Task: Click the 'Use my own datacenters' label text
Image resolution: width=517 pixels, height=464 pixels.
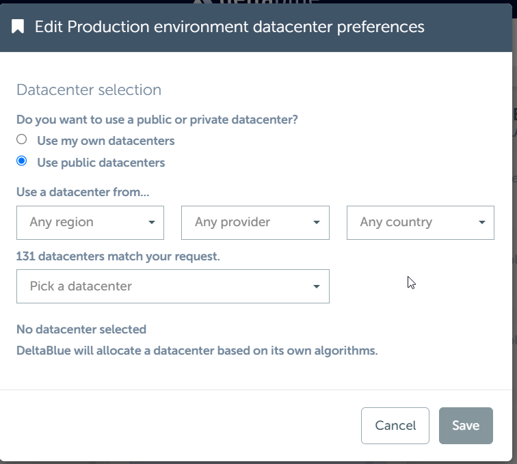Action: tap(105, 141)
